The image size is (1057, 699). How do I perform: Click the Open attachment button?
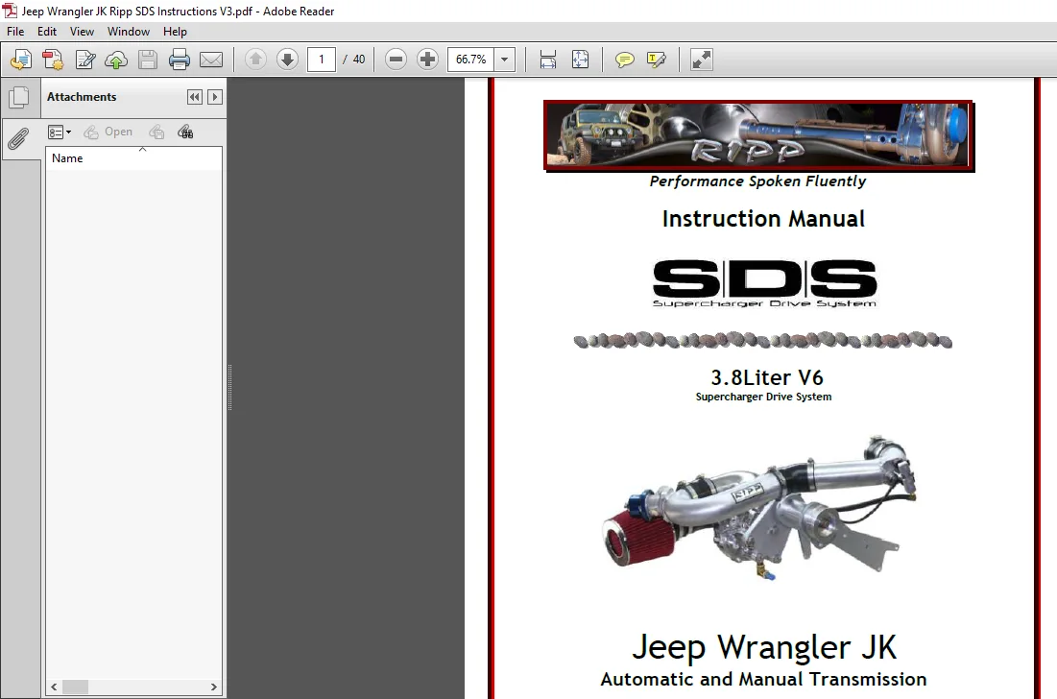108,133
